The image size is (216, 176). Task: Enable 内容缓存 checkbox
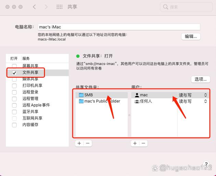14,125
